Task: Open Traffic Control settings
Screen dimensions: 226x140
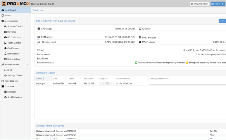Action: [x=16, y=43]
